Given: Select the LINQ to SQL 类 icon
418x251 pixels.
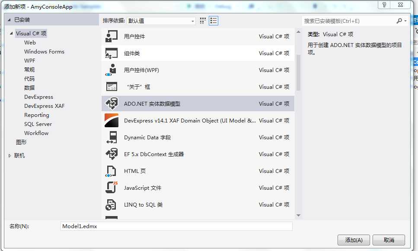Looking at the screenshot, I should 111,205.
